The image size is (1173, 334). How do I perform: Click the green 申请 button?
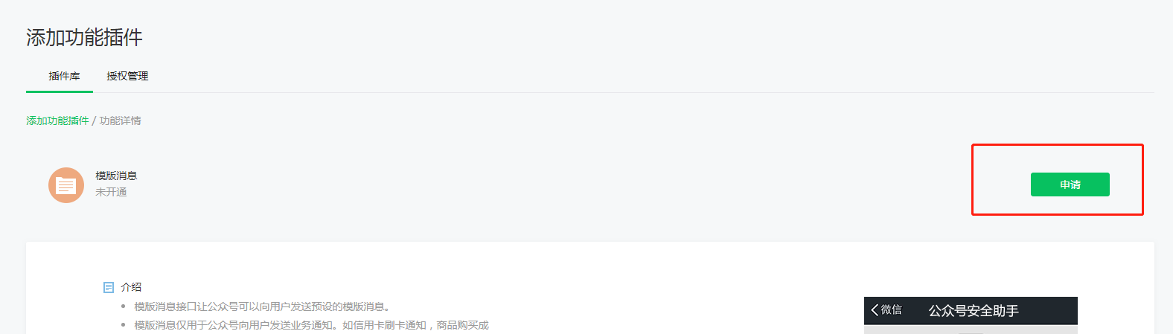[x=1070, y=184]
